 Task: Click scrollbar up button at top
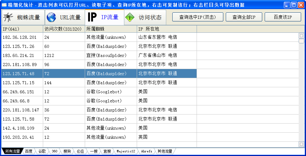[x=301, y=36]
